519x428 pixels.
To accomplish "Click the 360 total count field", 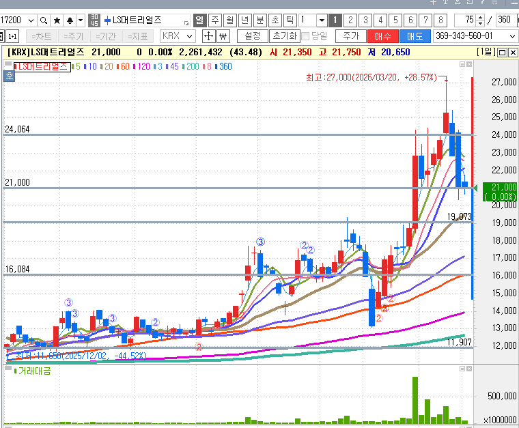I will (505, 20).
